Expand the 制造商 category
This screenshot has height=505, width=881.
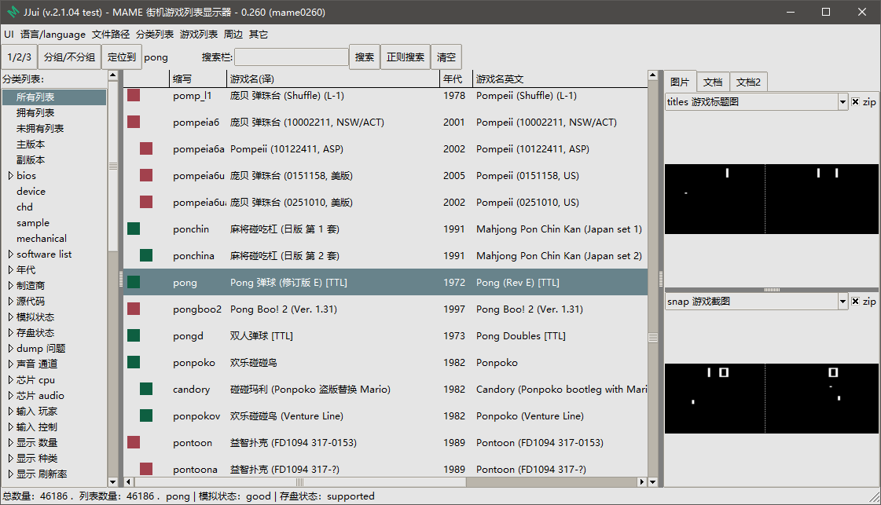pos(11,286)
